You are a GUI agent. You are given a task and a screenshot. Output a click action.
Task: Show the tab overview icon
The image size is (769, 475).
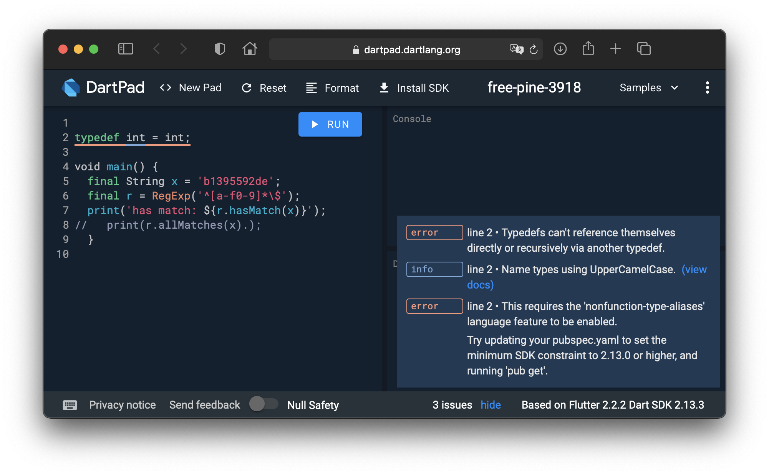pos(644,49)
